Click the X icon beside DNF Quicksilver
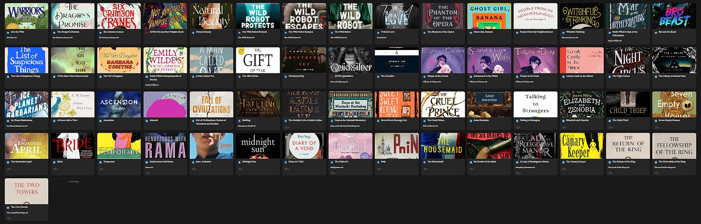This screenshot has width=701, height=224. point(332,76)
